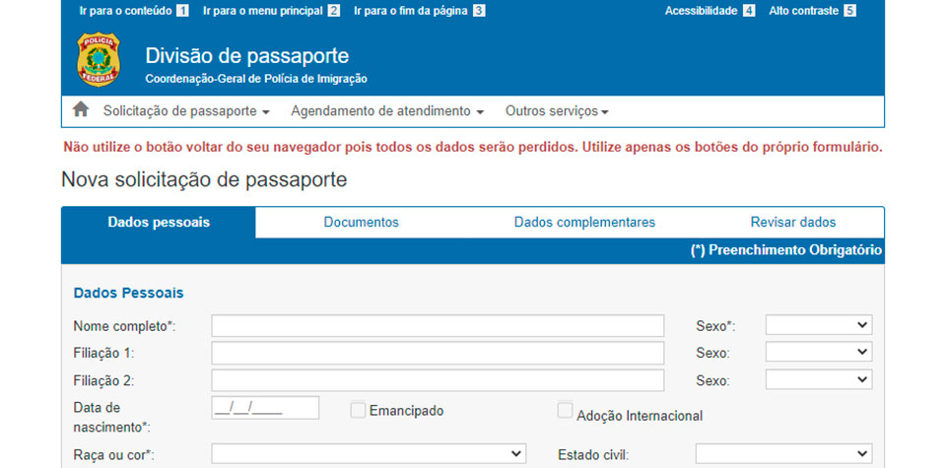Go to the Revisar dados tab
Screen dimensions: 946x468
[x=792, y=223]
